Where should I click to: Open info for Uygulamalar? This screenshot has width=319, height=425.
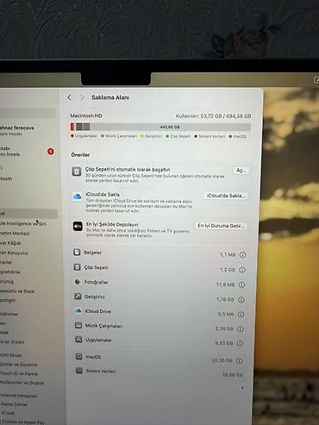[240, 343]
